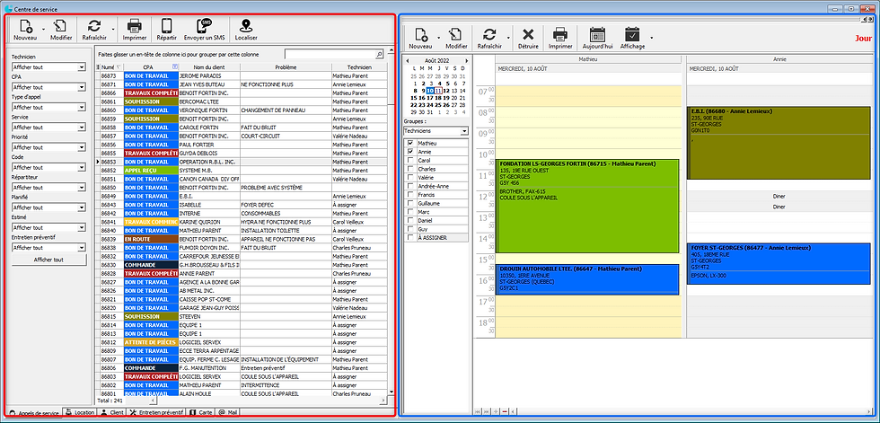This screenshot has height=423, width=880.
Task: Uncheck the Mathieu technician checkbox
Action: (409, 143)
